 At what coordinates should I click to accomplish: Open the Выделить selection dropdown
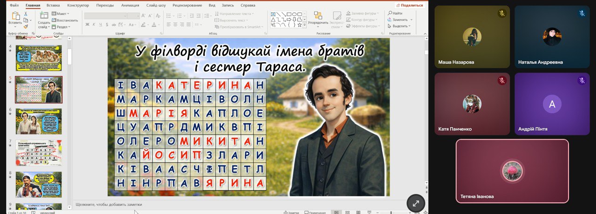point(400,26)
